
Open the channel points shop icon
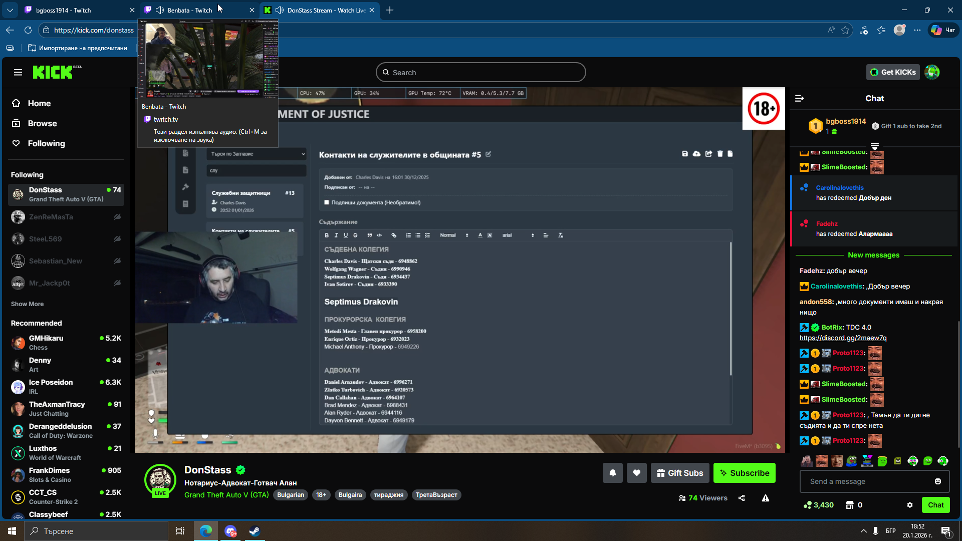(x=850, y=505)
